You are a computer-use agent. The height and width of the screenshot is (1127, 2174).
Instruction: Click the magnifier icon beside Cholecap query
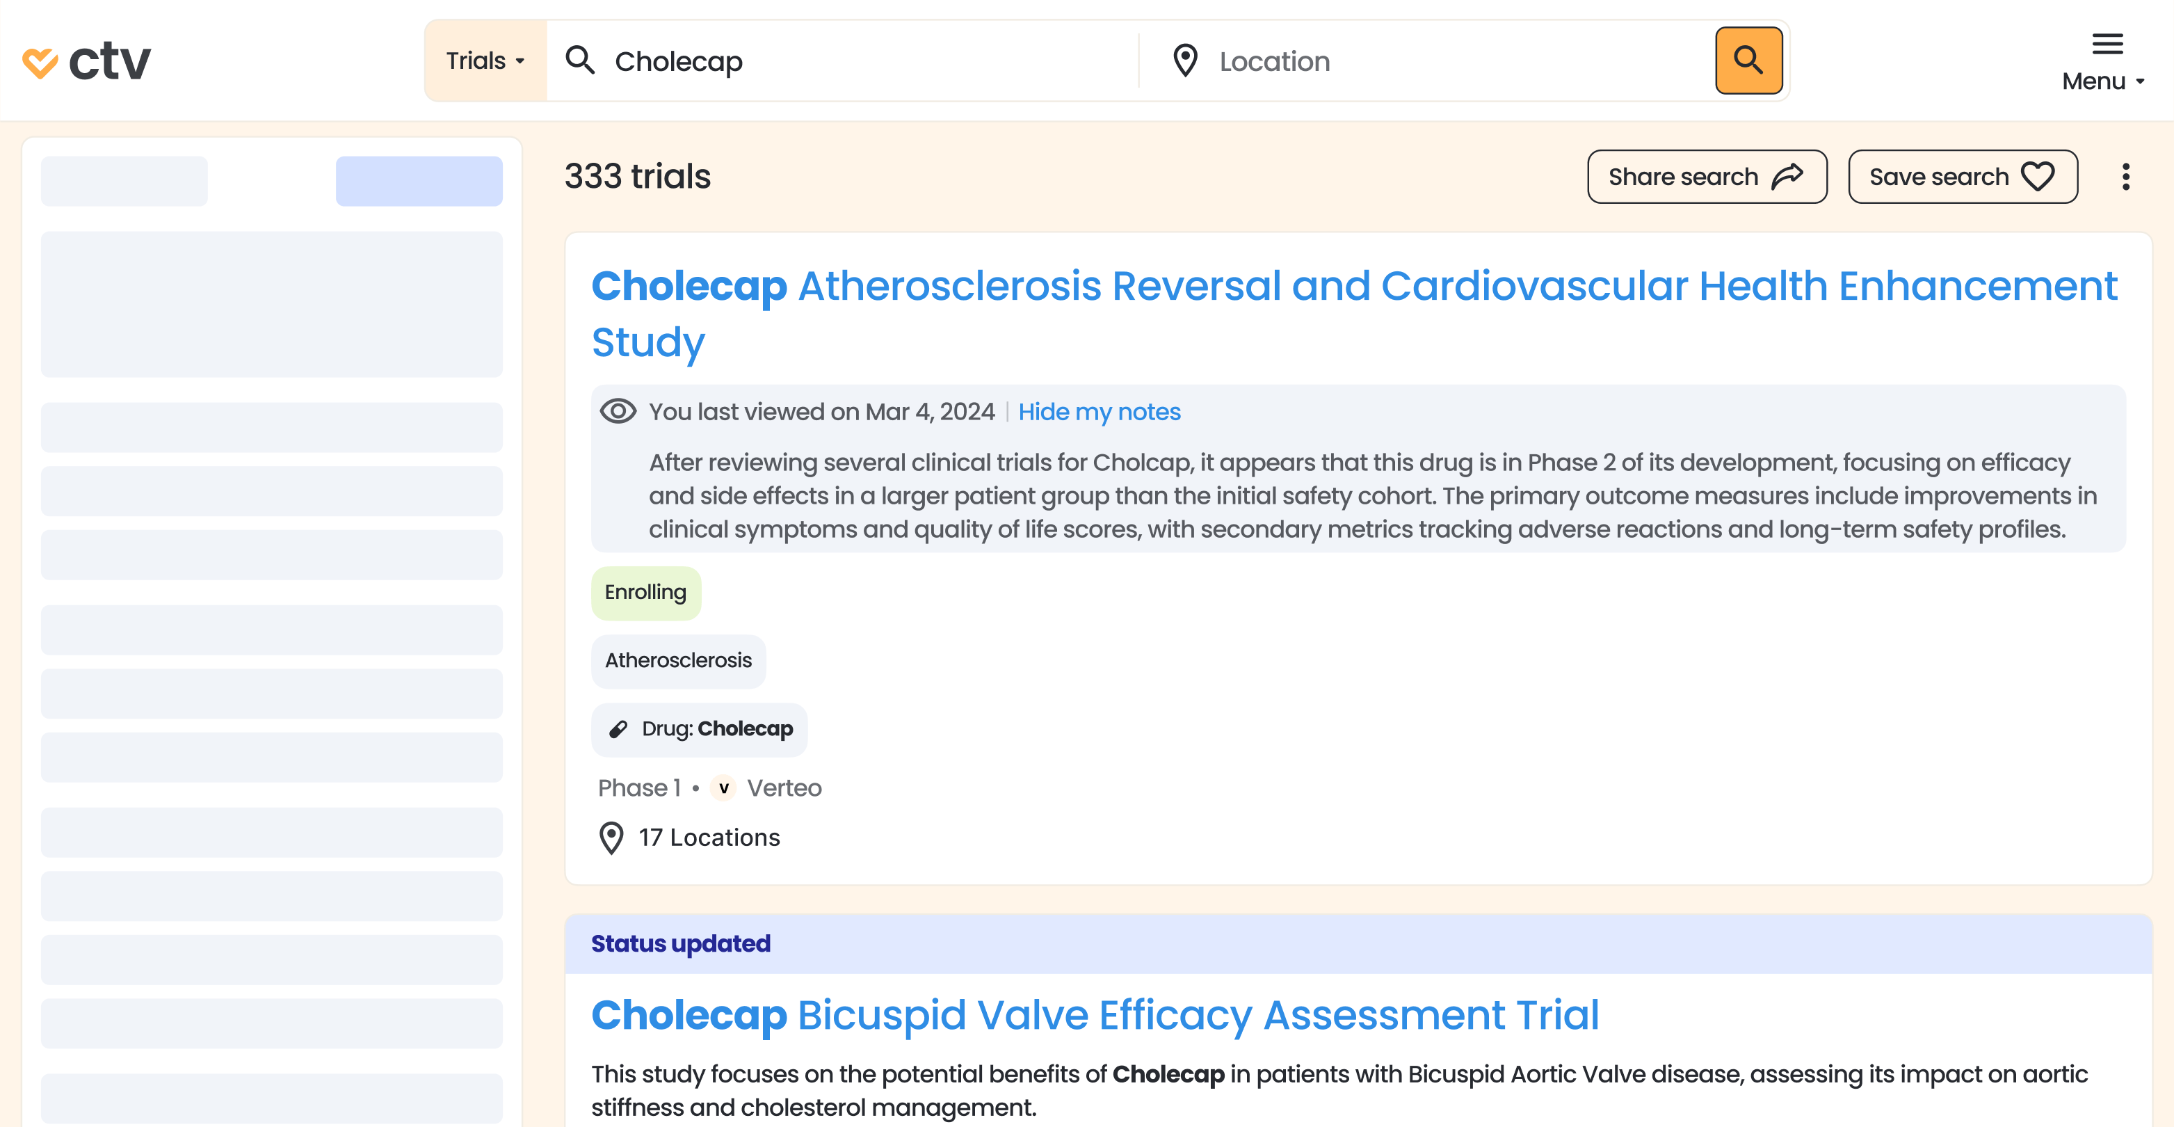(580, 61)
